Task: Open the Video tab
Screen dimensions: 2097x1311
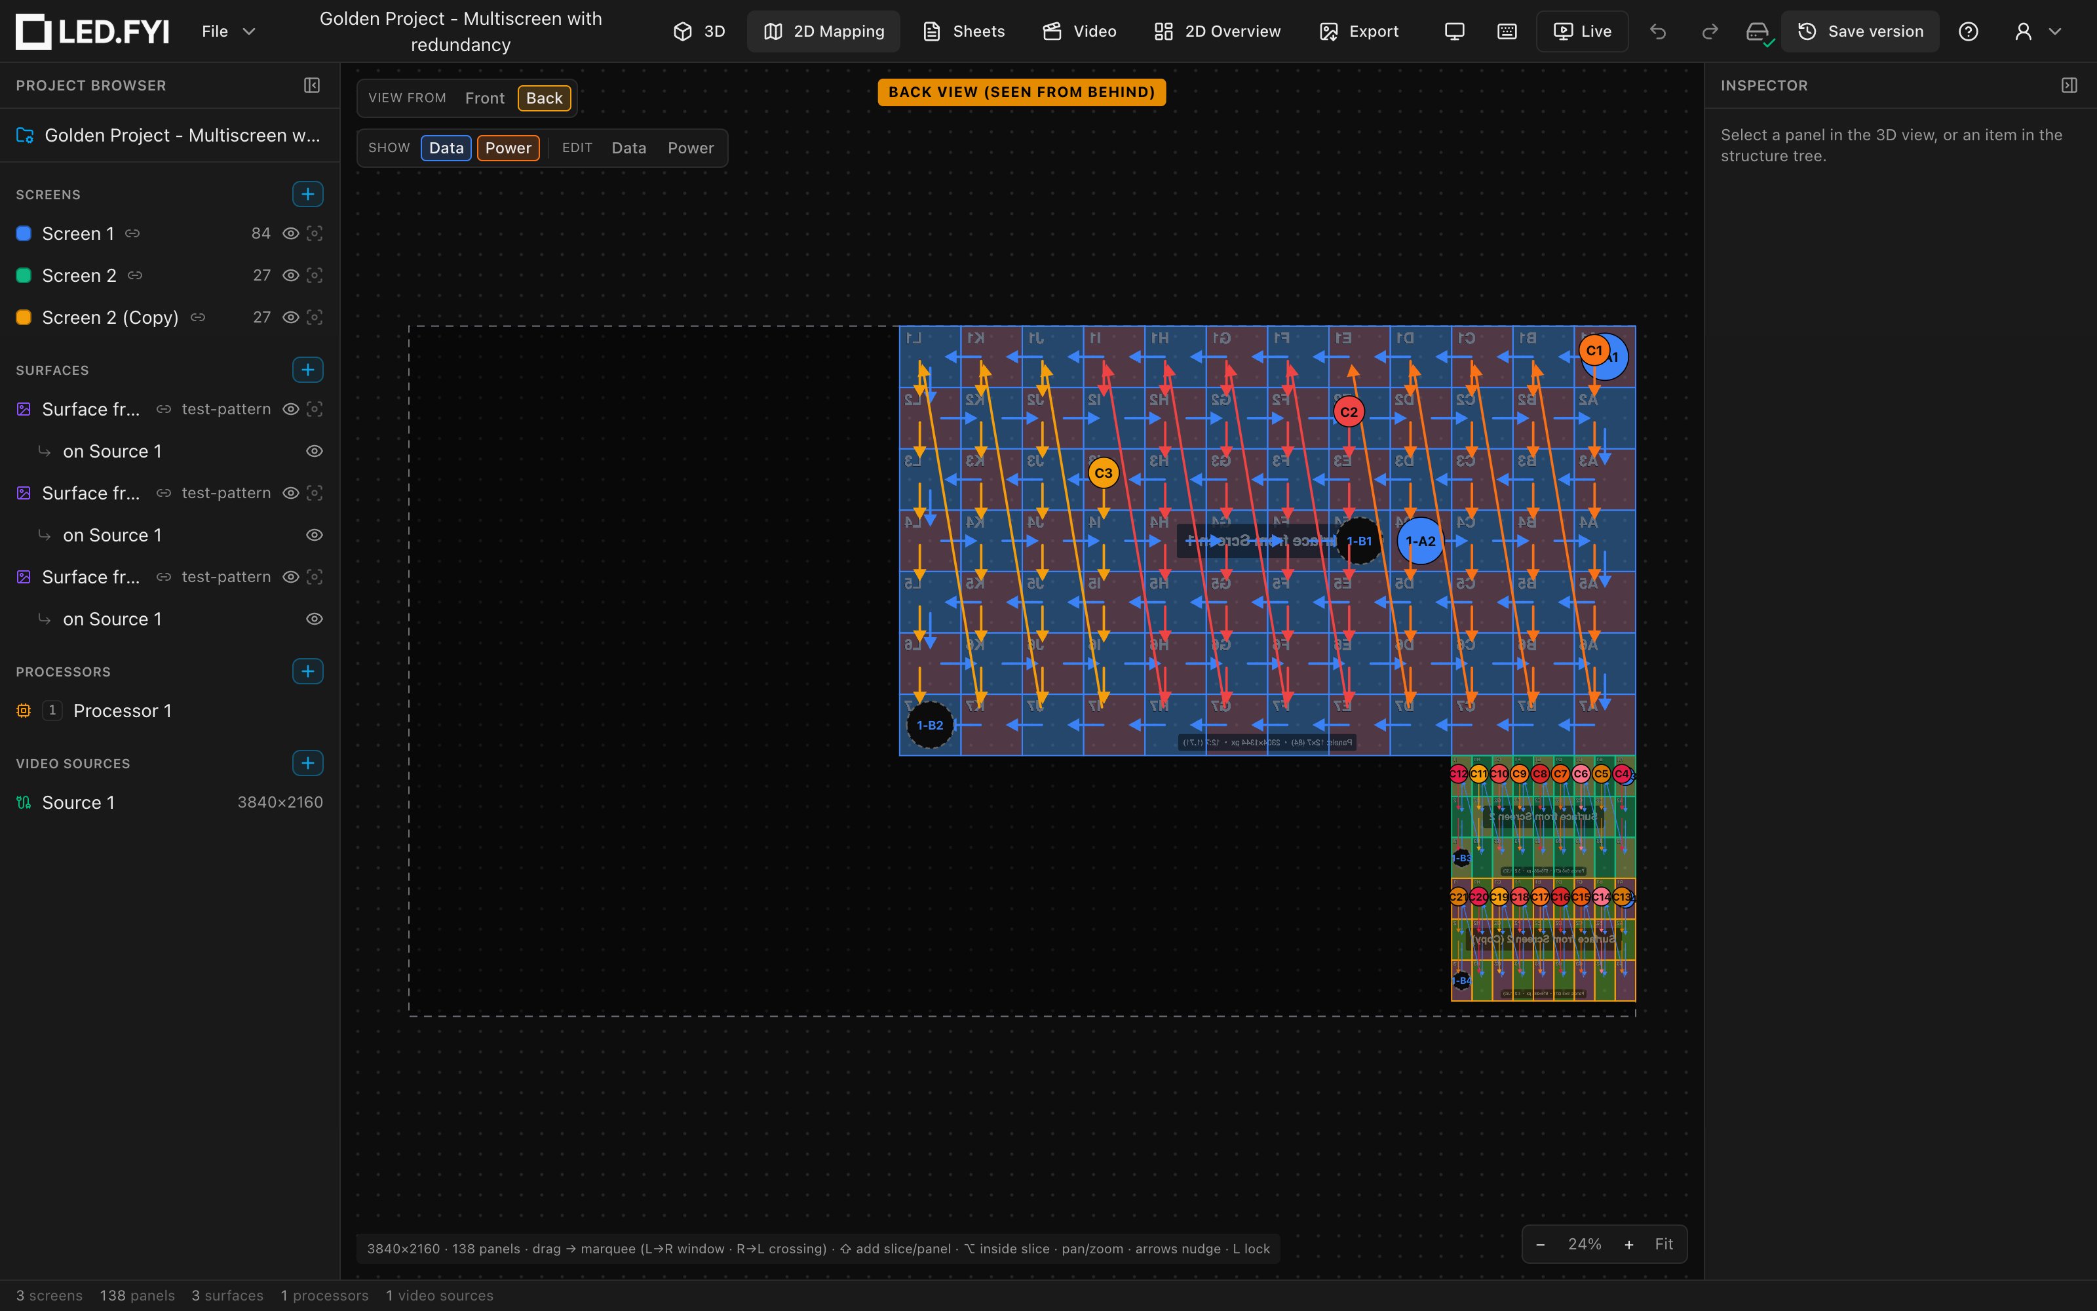Action: click(x=1079, y=31)
